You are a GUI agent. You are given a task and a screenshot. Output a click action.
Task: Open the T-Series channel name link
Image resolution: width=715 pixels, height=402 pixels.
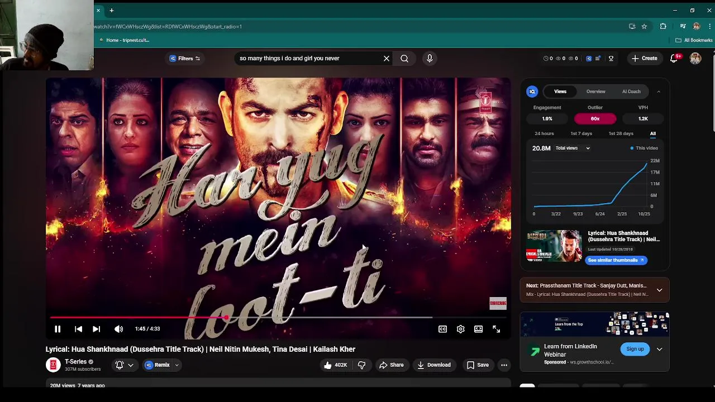75,362
